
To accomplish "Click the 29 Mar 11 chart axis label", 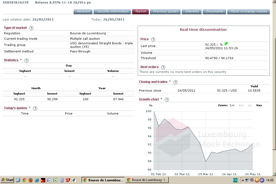I will (206, 174).
